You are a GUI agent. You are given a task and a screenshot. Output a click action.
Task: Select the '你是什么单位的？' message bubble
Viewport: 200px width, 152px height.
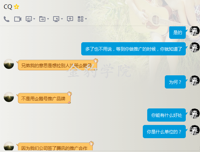click(164, 131)
